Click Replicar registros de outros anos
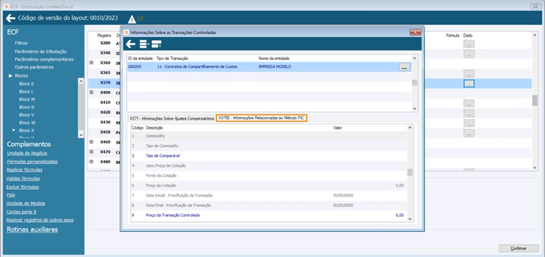The image size is (545, 257). (x=40, y=220)
